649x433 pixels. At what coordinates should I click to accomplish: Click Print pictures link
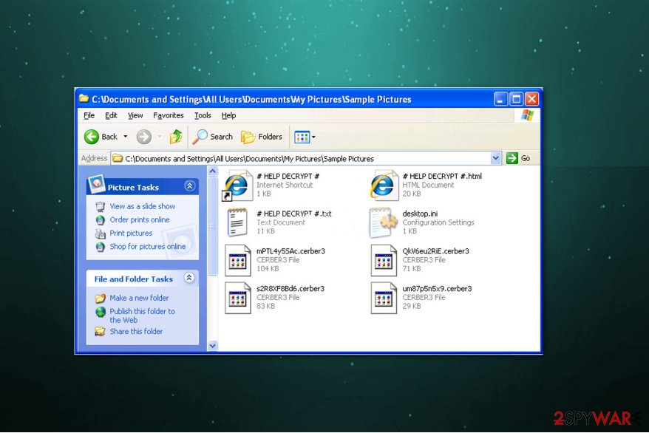pos(131,233)
